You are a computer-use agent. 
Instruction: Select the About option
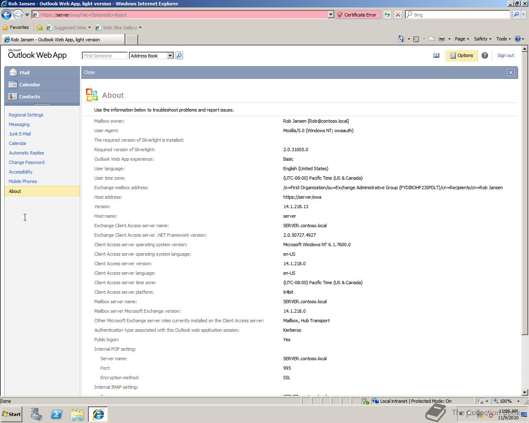coord(42,191)
